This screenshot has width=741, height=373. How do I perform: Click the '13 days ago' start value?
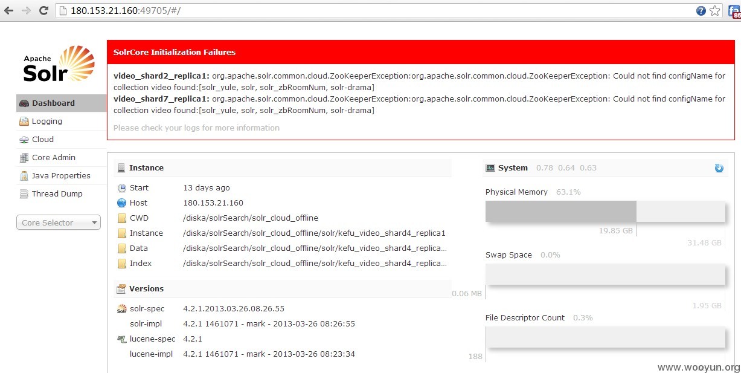[207, 188]
